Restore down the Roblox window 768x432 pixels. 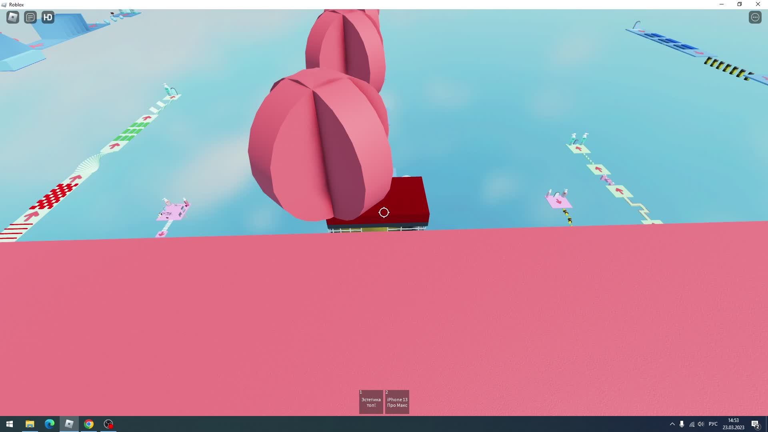tap(740, 4)
